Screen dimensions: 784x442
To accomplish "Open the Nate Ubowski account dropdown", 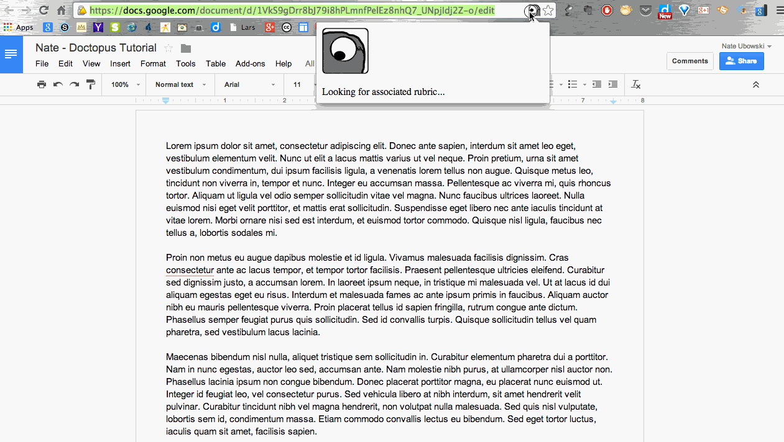I will tap(747, 46).
